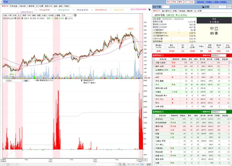This screenshot has height=166, width=232.
Task: Set chart range with the 1年 button
Action: (x=137, y=164)
